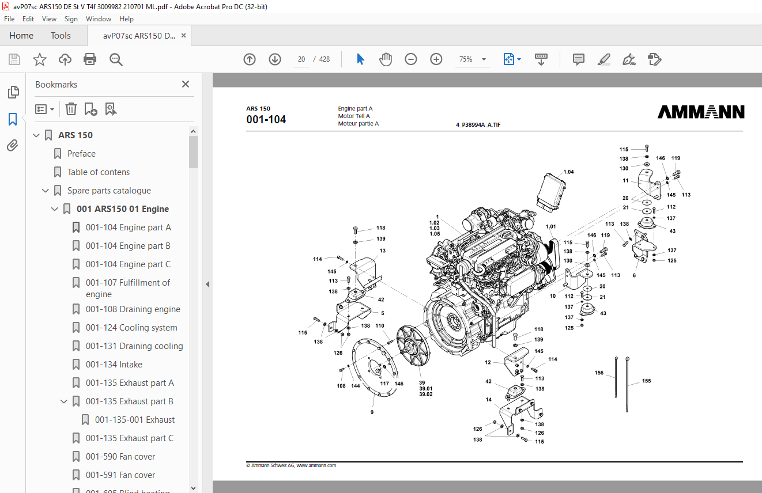
Task: Add bookmark star icon in toolbar
Action: tap(40, 59)
